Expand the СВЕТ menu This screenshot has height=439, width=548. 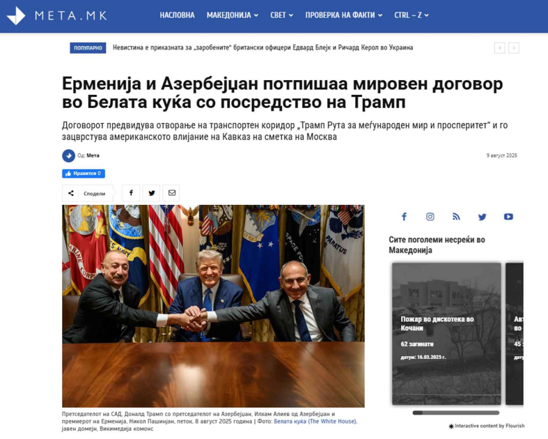(282, 15)
